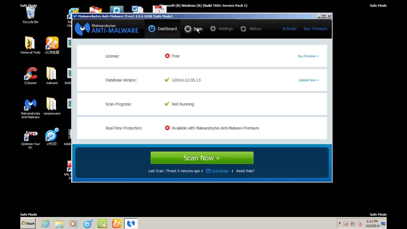The height and width of the screenshot is (229, 407).
Task: Open the History tab
Action: click(x=251, y=29)
